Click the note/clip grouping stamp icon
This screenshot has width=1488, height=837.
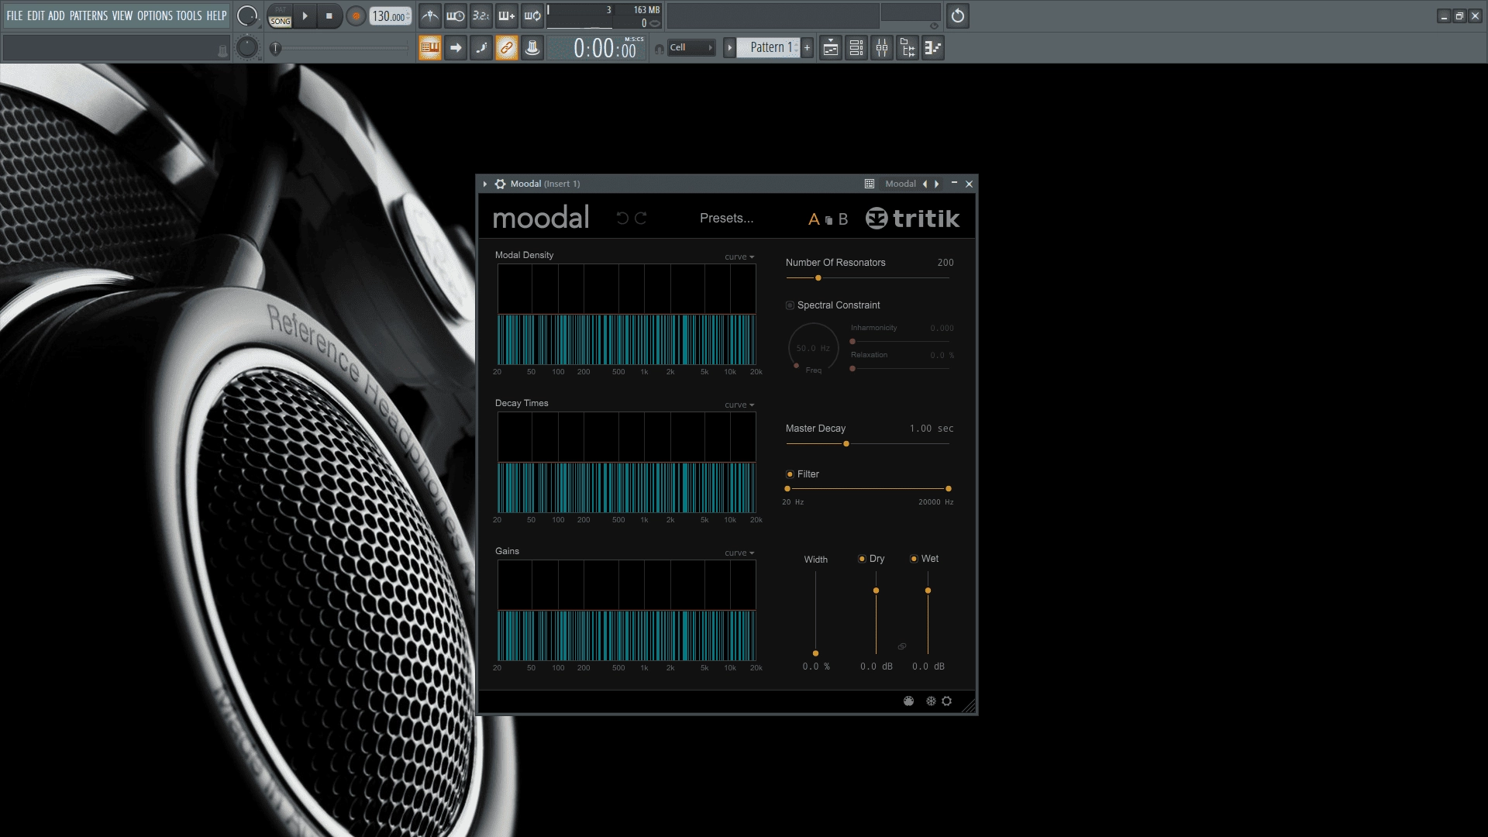(x=532, y=48)
